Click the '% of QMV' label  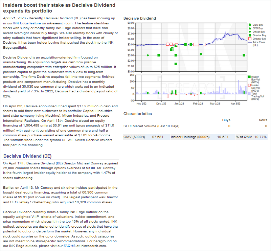pyautogui.click(x=244, y=137)
